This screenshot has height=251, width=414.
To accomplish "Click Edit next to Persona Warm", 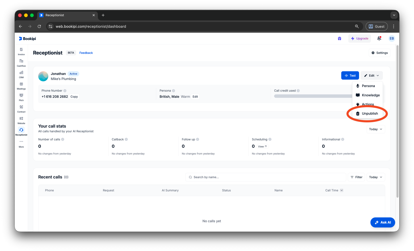I will 195,97.
